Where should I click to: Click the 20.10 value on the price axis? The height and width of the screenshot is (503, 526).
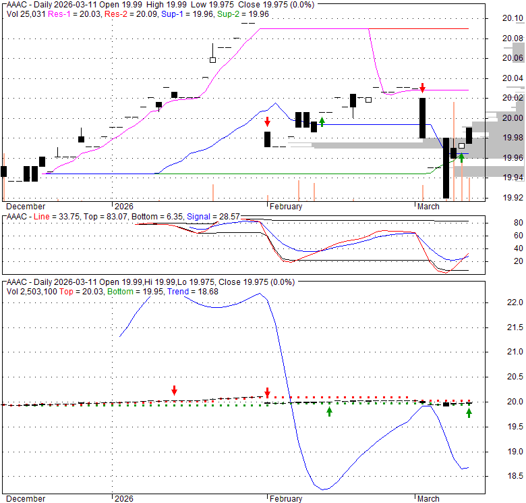click(513, 18)
